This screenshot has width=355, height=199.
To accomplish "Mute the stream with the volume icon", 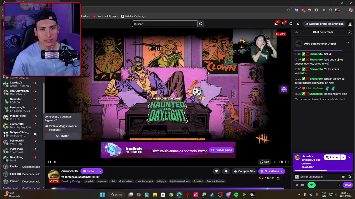I will (55, 162).
